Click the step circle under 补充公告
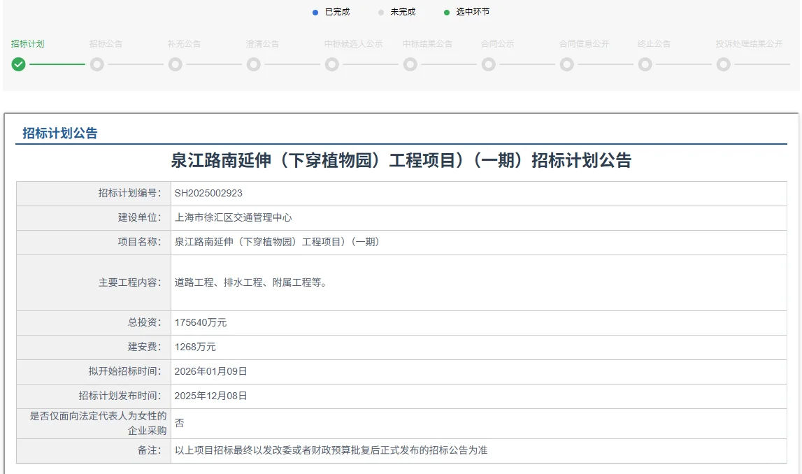The width and height of the screenshot is (802, 474). coord(176,64)
